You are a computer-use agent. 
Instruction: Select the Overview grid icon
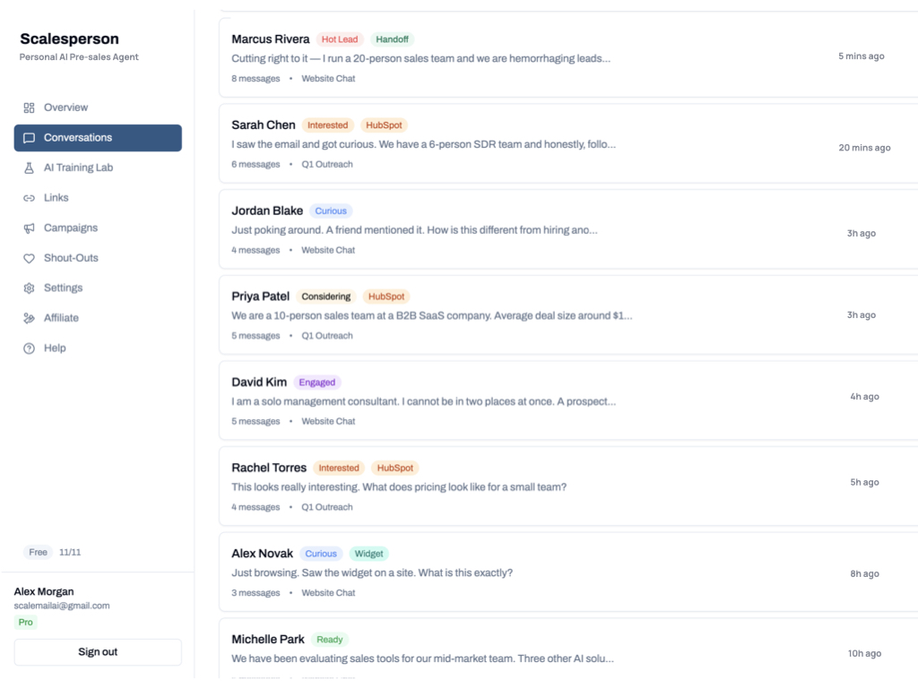point(30,107)
